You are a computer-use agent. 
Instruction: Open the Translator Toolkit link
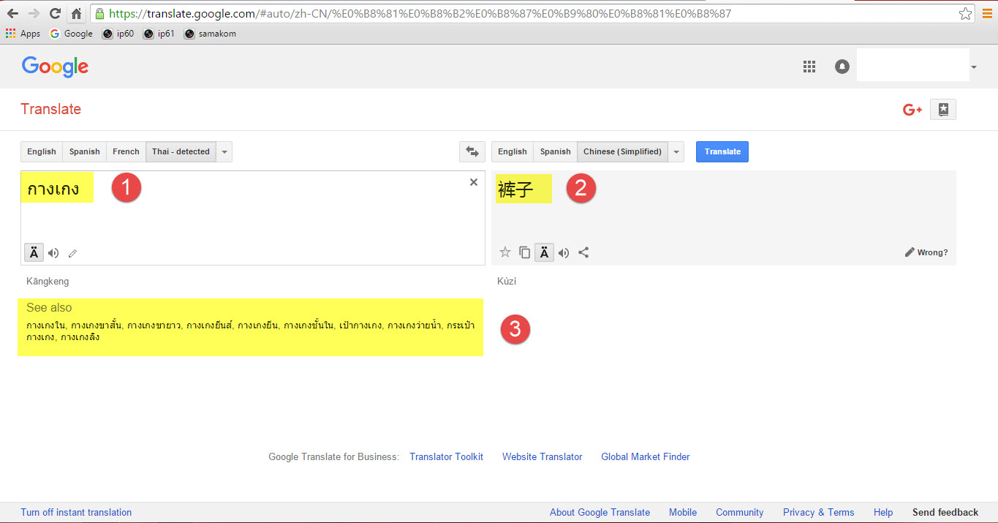(x=447, y=456)
